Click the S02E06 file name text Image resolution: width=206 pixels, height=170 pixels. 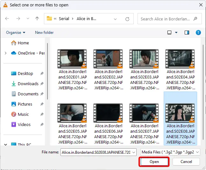(109, 134)
